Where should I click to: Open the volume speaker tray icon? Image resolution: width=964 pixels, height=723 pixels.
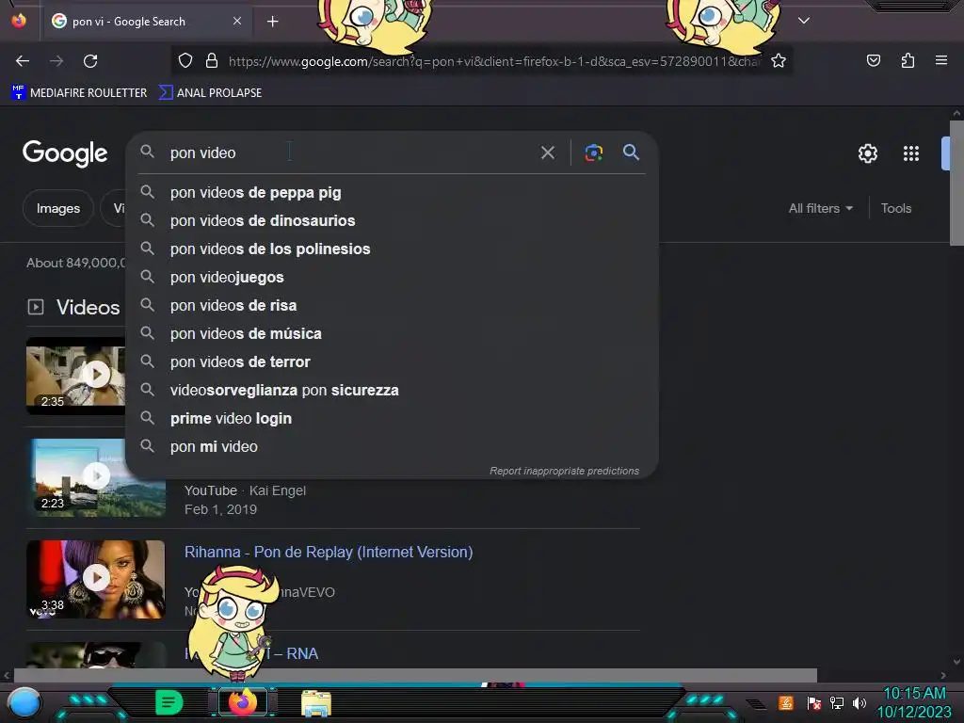[859, 702]
